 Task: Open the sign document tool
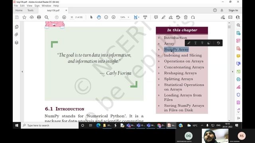[x=171, y=17]
